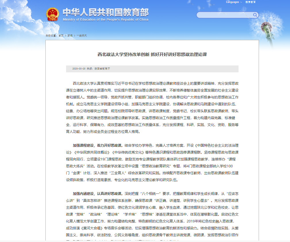This screenshot has height=242, width=290.
Task: Focus the site search input field
Action: [x=225, y=15]
